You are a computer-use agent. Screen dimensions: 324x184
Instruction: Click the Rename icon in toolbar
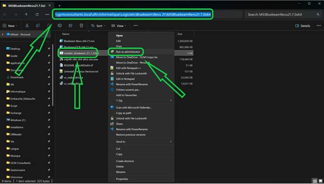click(60, 26)
